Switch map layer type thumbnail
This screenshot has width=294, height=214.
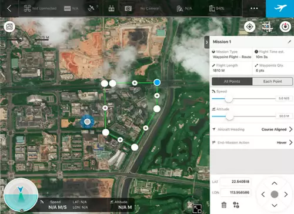[x=268, y=26]
